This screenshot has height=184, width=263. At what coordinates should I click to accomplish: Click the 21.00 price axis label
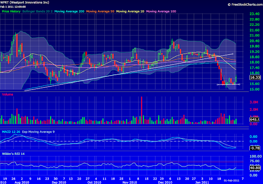coord(254,35)
